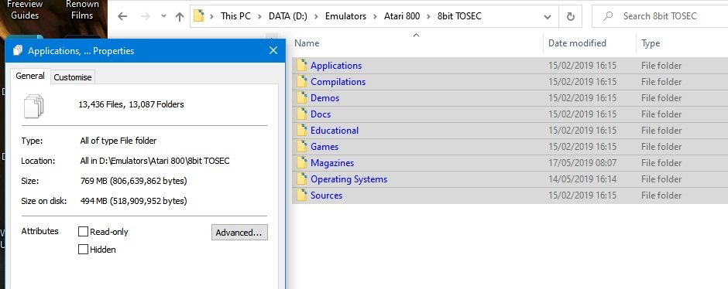Enable the Hidden attribute checkbox
The height and width of the screenshot is (289, 728).
pos(83,249)
